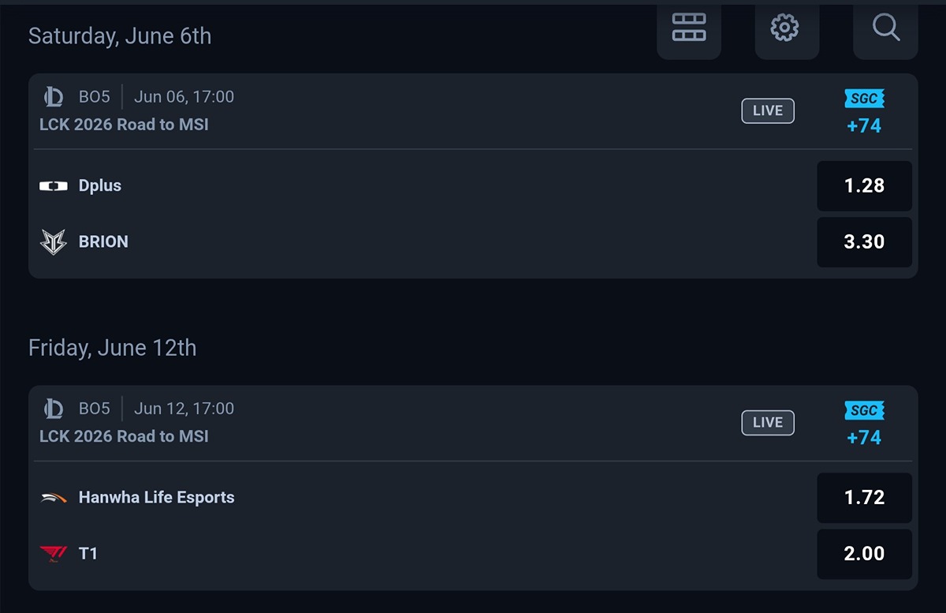946x613 pixels.
Task: Bet on Dplus at 1.28 odds
Action: (864, 186)
